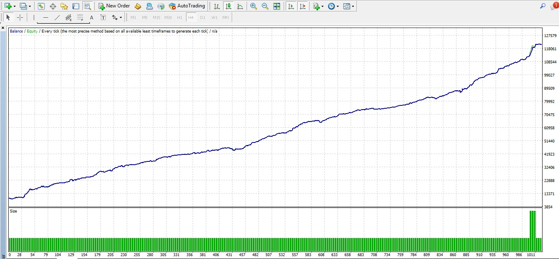The width and height of the screenshot is (559, 259).
Task: Open the Navigator panel icon
Action: click(x=64, y=6)
